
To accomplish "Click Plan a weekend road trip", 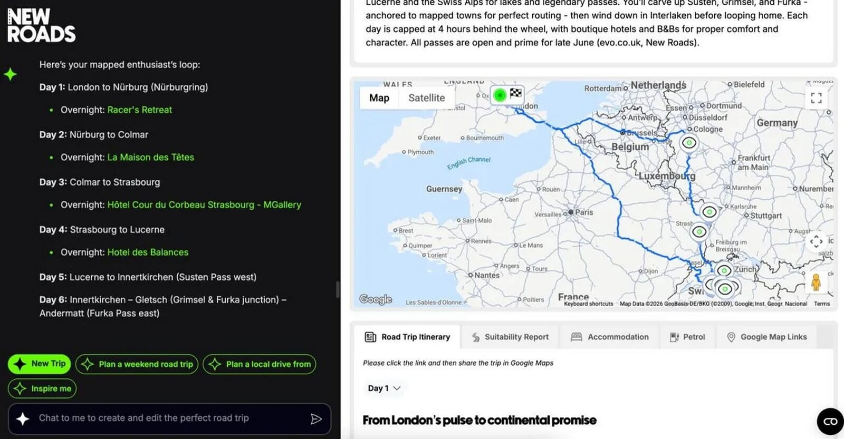I will coord(137,364).
